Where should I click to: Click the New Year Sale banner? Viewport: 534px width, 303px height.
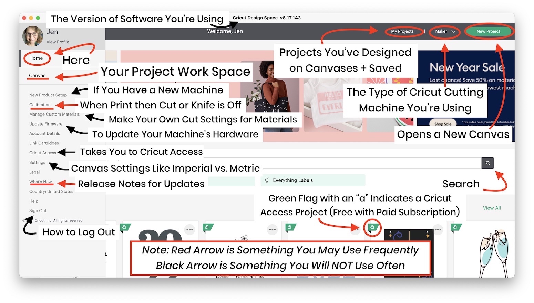(x=466, y=96)
